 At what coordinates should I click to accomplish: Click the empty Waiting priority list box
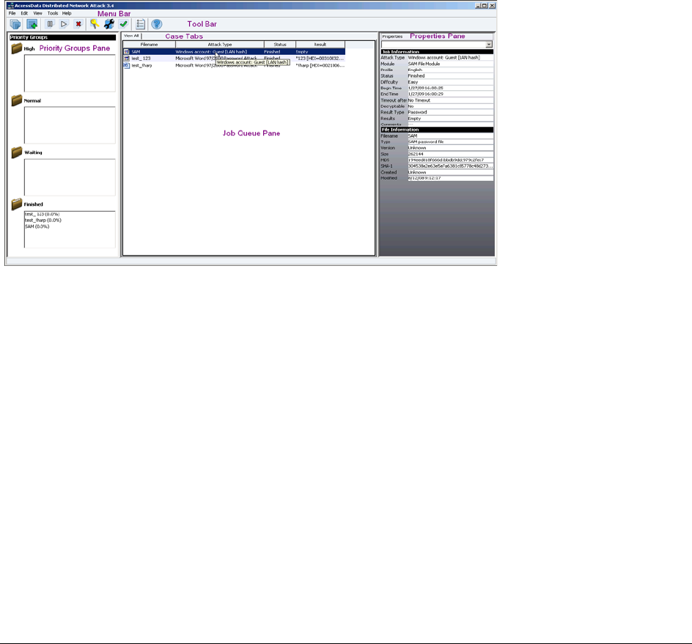pyautogui.click(x=70, y=177)
